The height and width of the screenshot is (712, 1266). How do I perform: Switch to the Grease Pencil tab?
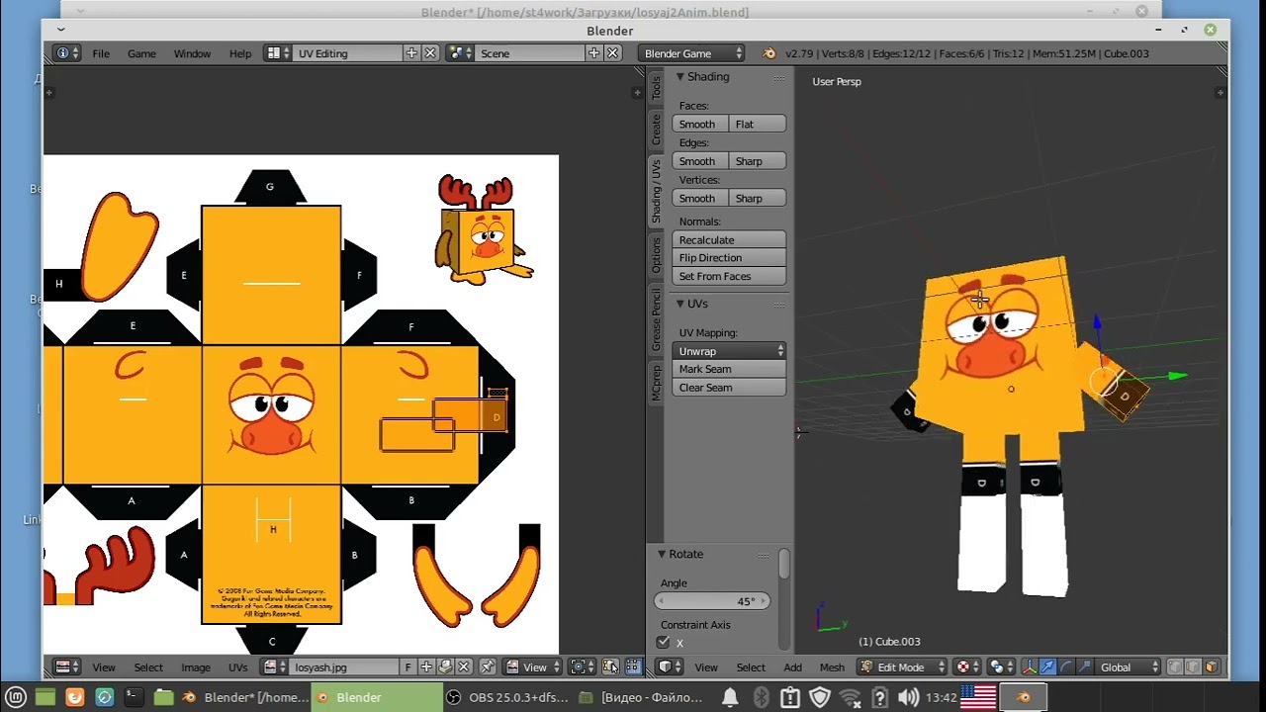point(656,319)
